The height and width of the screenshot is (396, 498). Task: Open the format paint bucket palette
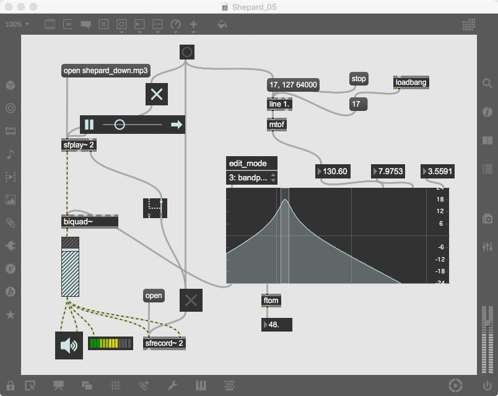(x=222, y=24)
